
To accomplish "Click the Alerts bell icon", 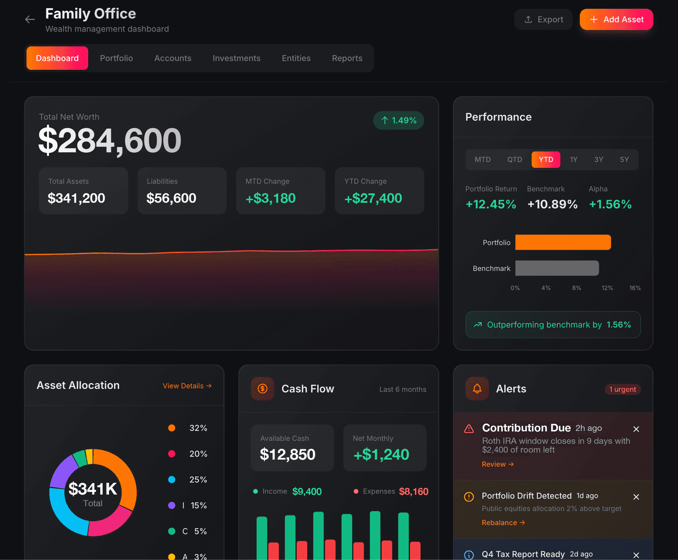I will click(x=477, y=389).
